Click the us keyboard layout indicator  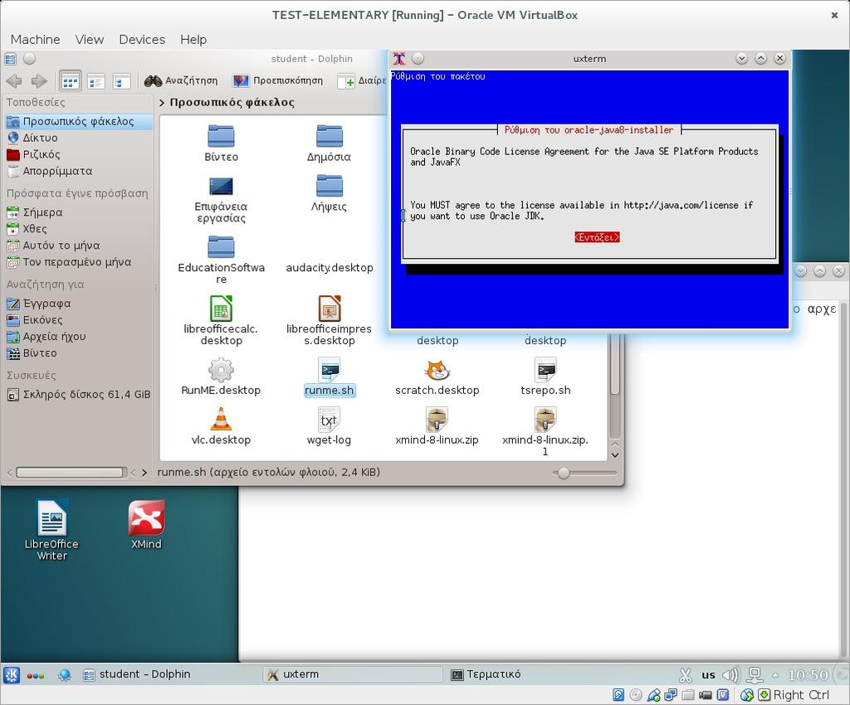[709, 674]
